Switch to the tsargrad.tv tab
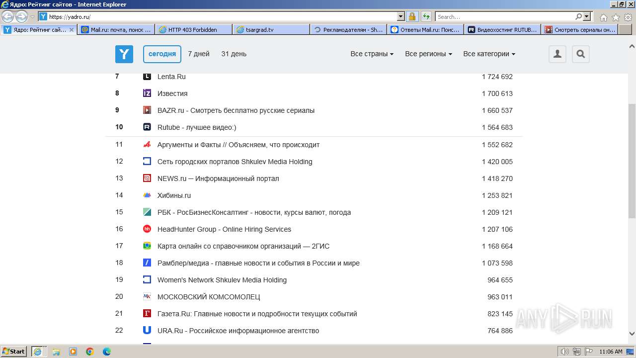636x358 pixels. click(271, 30)
